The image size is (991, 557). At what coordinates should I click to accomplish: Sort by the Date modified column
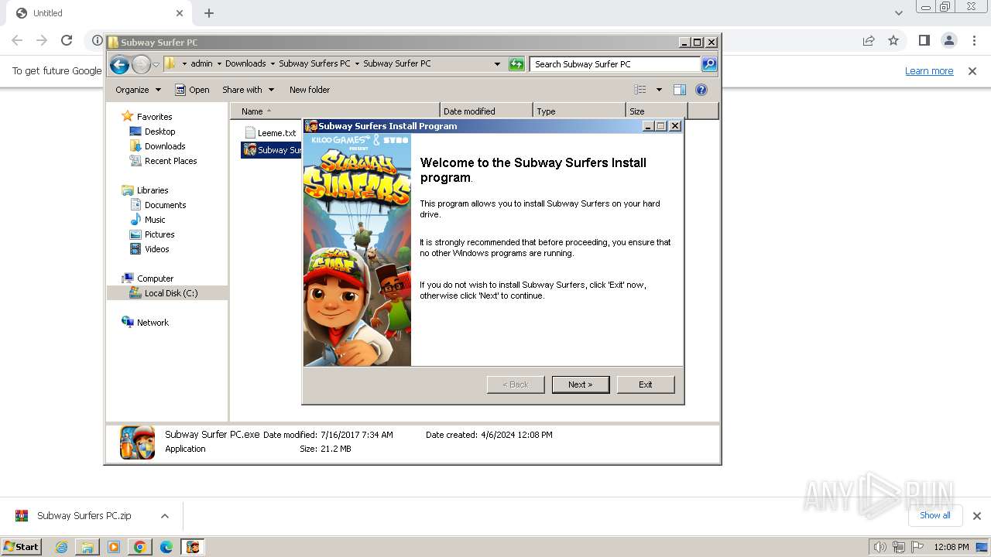coord(486,111)
